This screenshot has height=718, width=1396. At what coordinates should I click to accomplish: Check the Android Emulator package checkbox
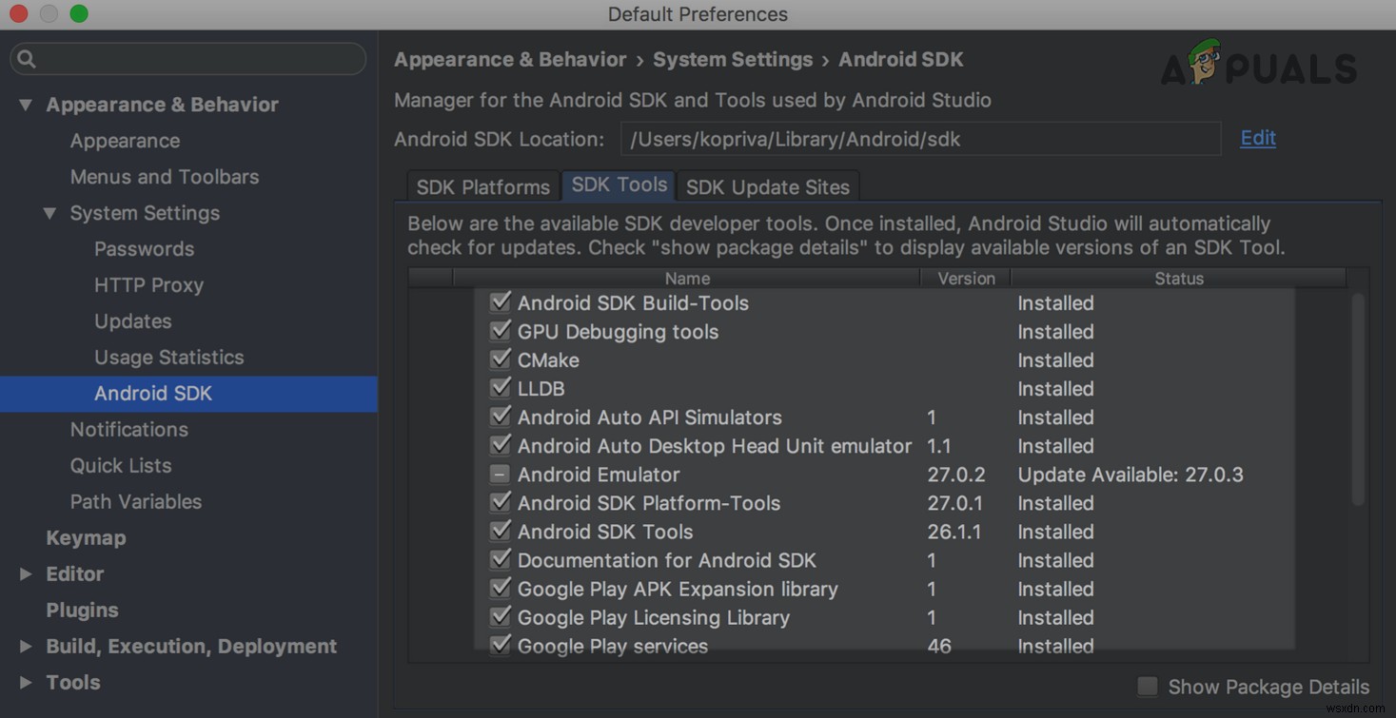tap(501, 474)
